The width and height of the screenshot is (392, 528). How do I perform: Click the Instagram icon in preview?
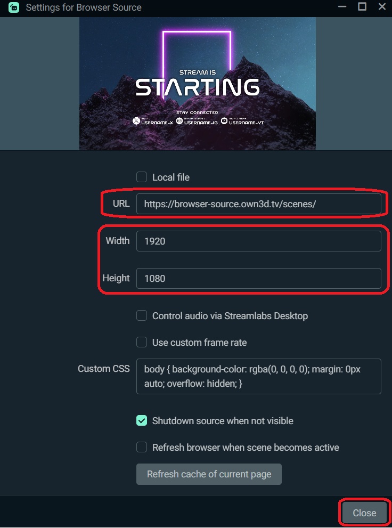click(x=180, y=121)
